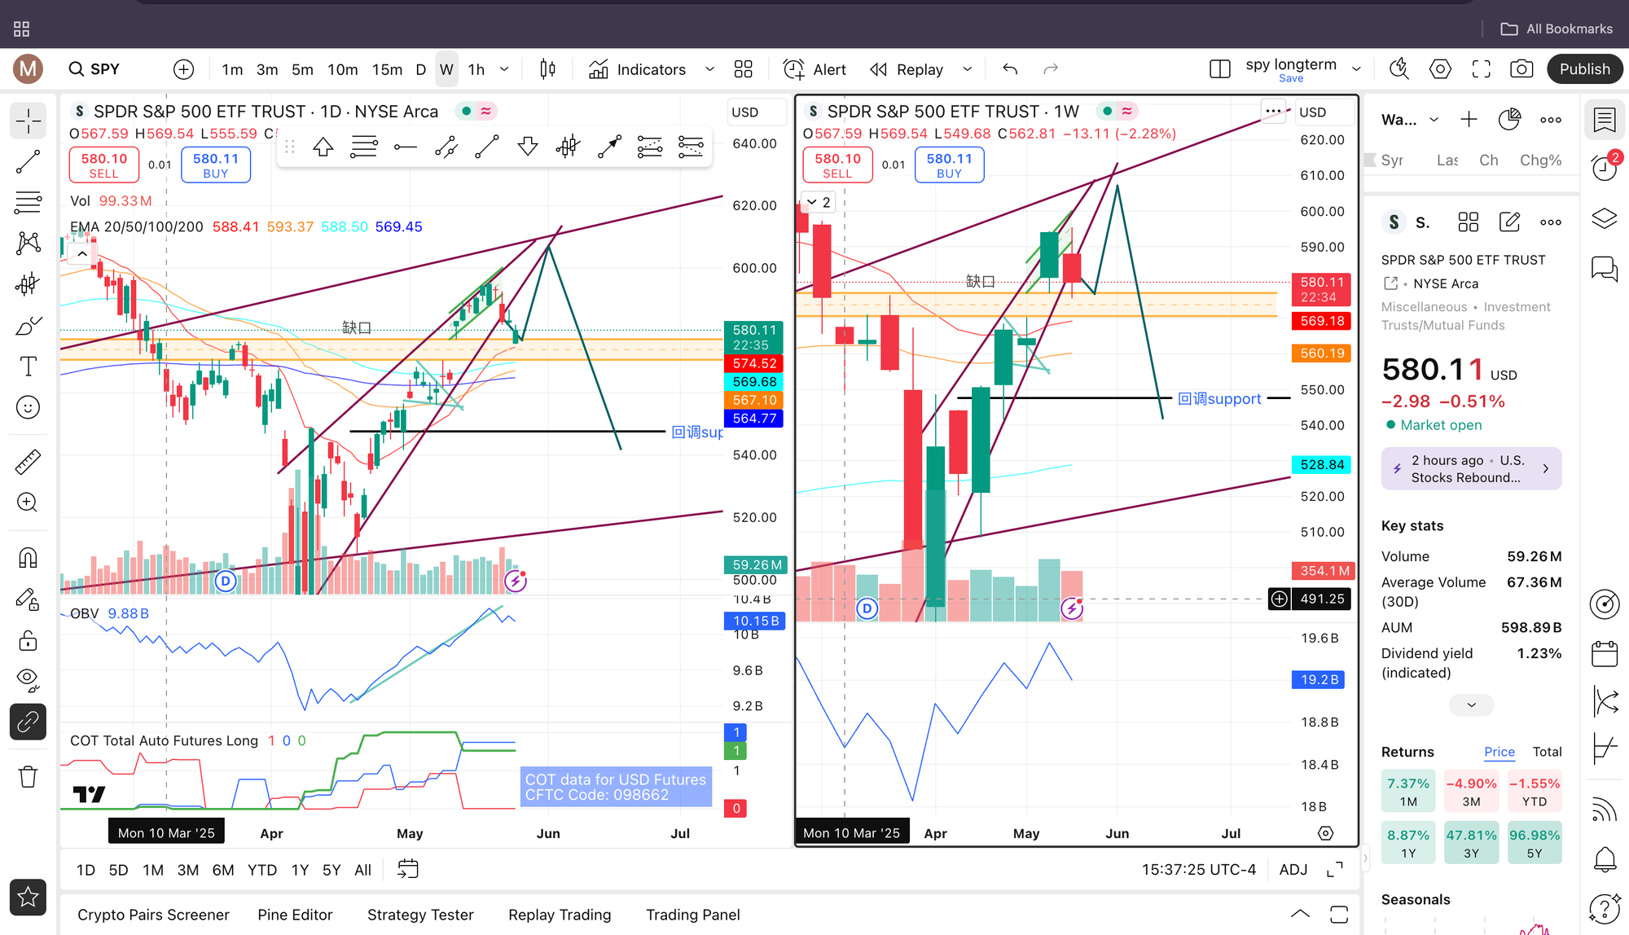Select the ruler measure tool
Screen dimensions: 1629x935
(28, 462)
